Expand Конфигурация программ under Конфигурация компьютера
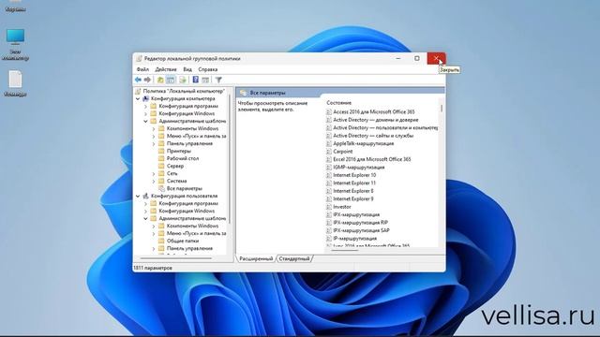This screenshot has height=337, width=600. point(145,106)
